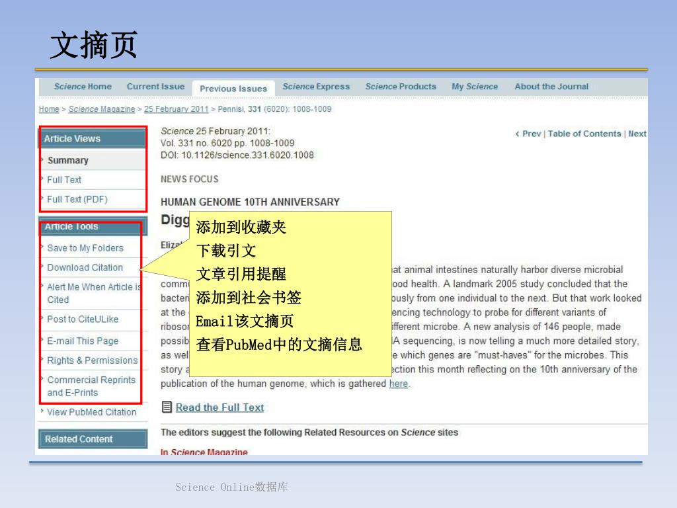The image size is (677, 508).
Task: Switch to Current Issue tab
Action: [x=155, y=87]
